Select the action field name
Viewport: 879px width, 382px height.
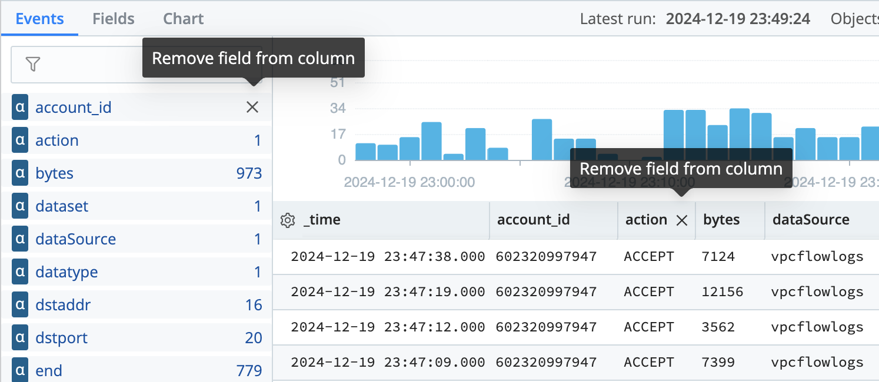pyautogui.click(x=57, y=140)
